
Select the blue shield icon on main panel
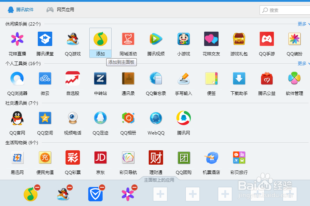95,194
